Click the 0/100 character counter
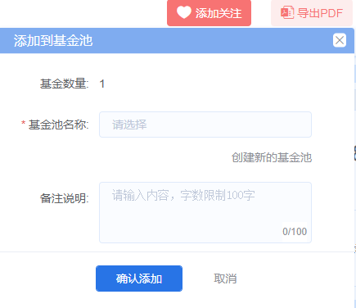This screenshot has width=356, height=308. pyautogui.click(x=295, y=232)
